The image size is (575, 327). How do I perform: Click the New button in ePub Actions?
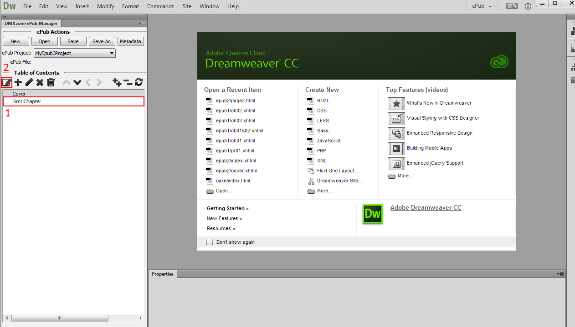[15, 41]
